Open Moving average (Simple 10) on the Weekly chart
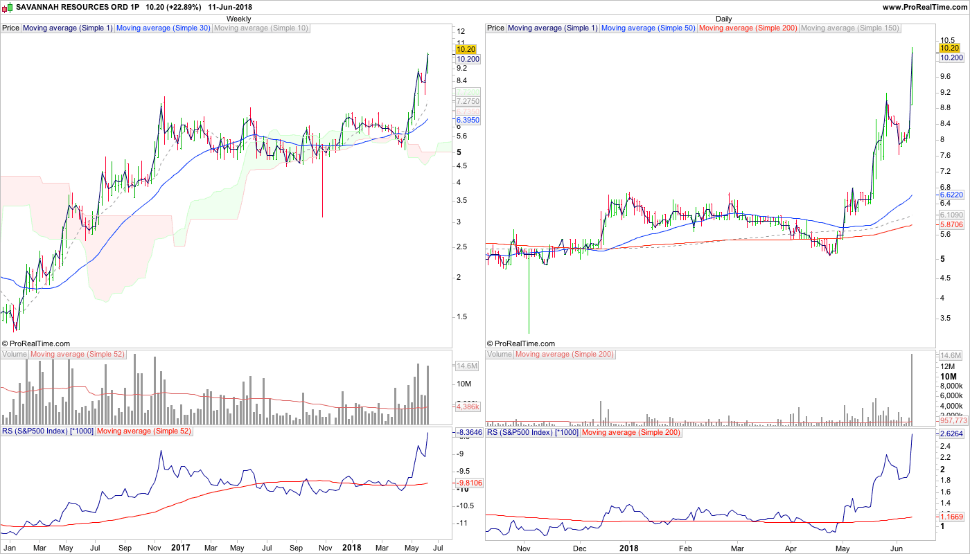The width and height of the screenshot is (970, 554). 262,28
